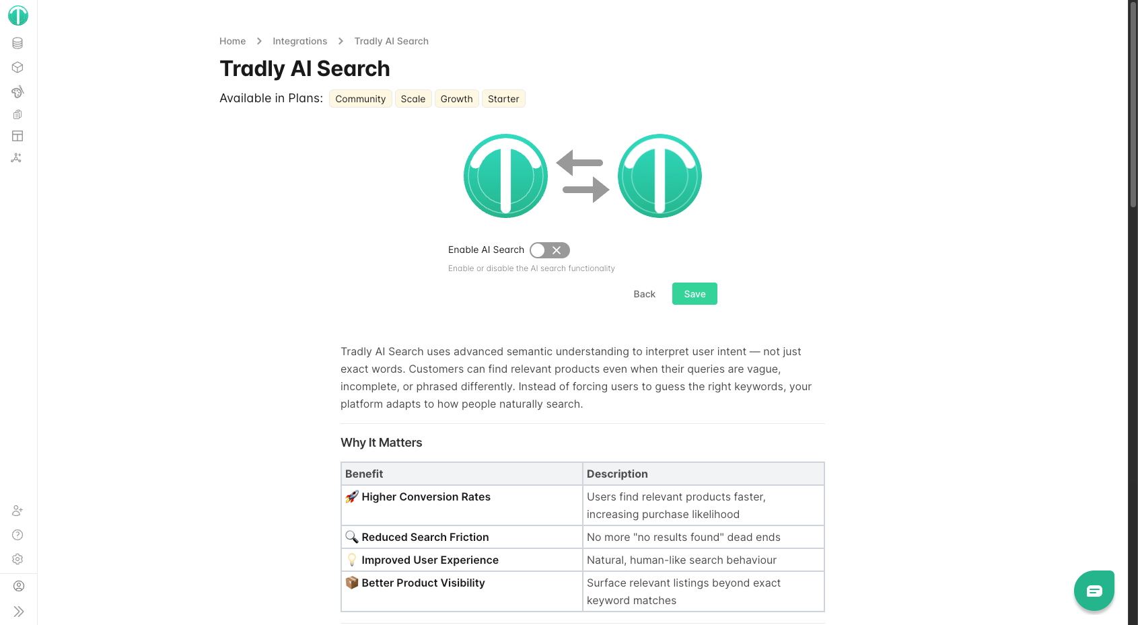Viewport: 1138px width, 625px height.
Task: Click the add user icon in sidebar
Action: (17, 511)
